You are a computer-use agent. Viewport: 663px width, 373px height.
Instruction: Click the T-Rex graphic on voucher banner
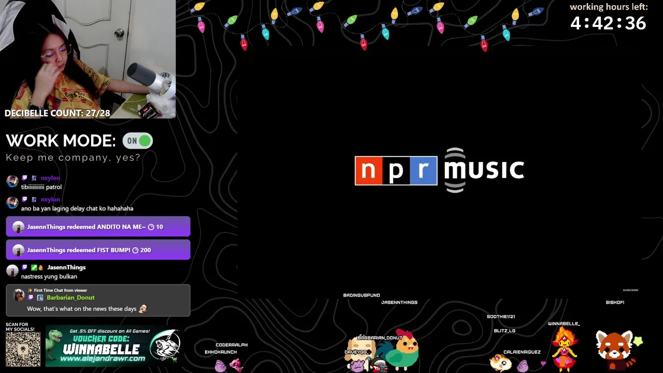[x=56, y=346]
